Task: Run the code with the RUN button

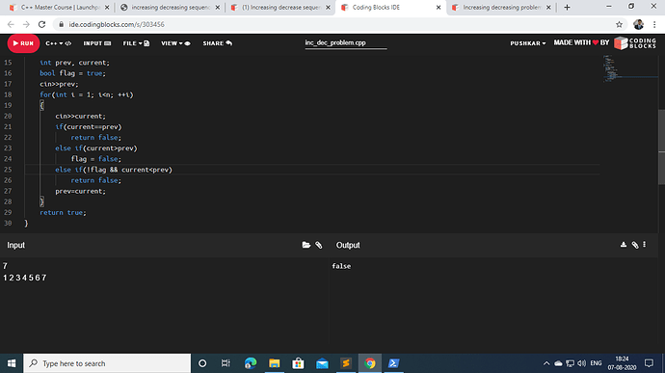Action: [x=23, y=43]
